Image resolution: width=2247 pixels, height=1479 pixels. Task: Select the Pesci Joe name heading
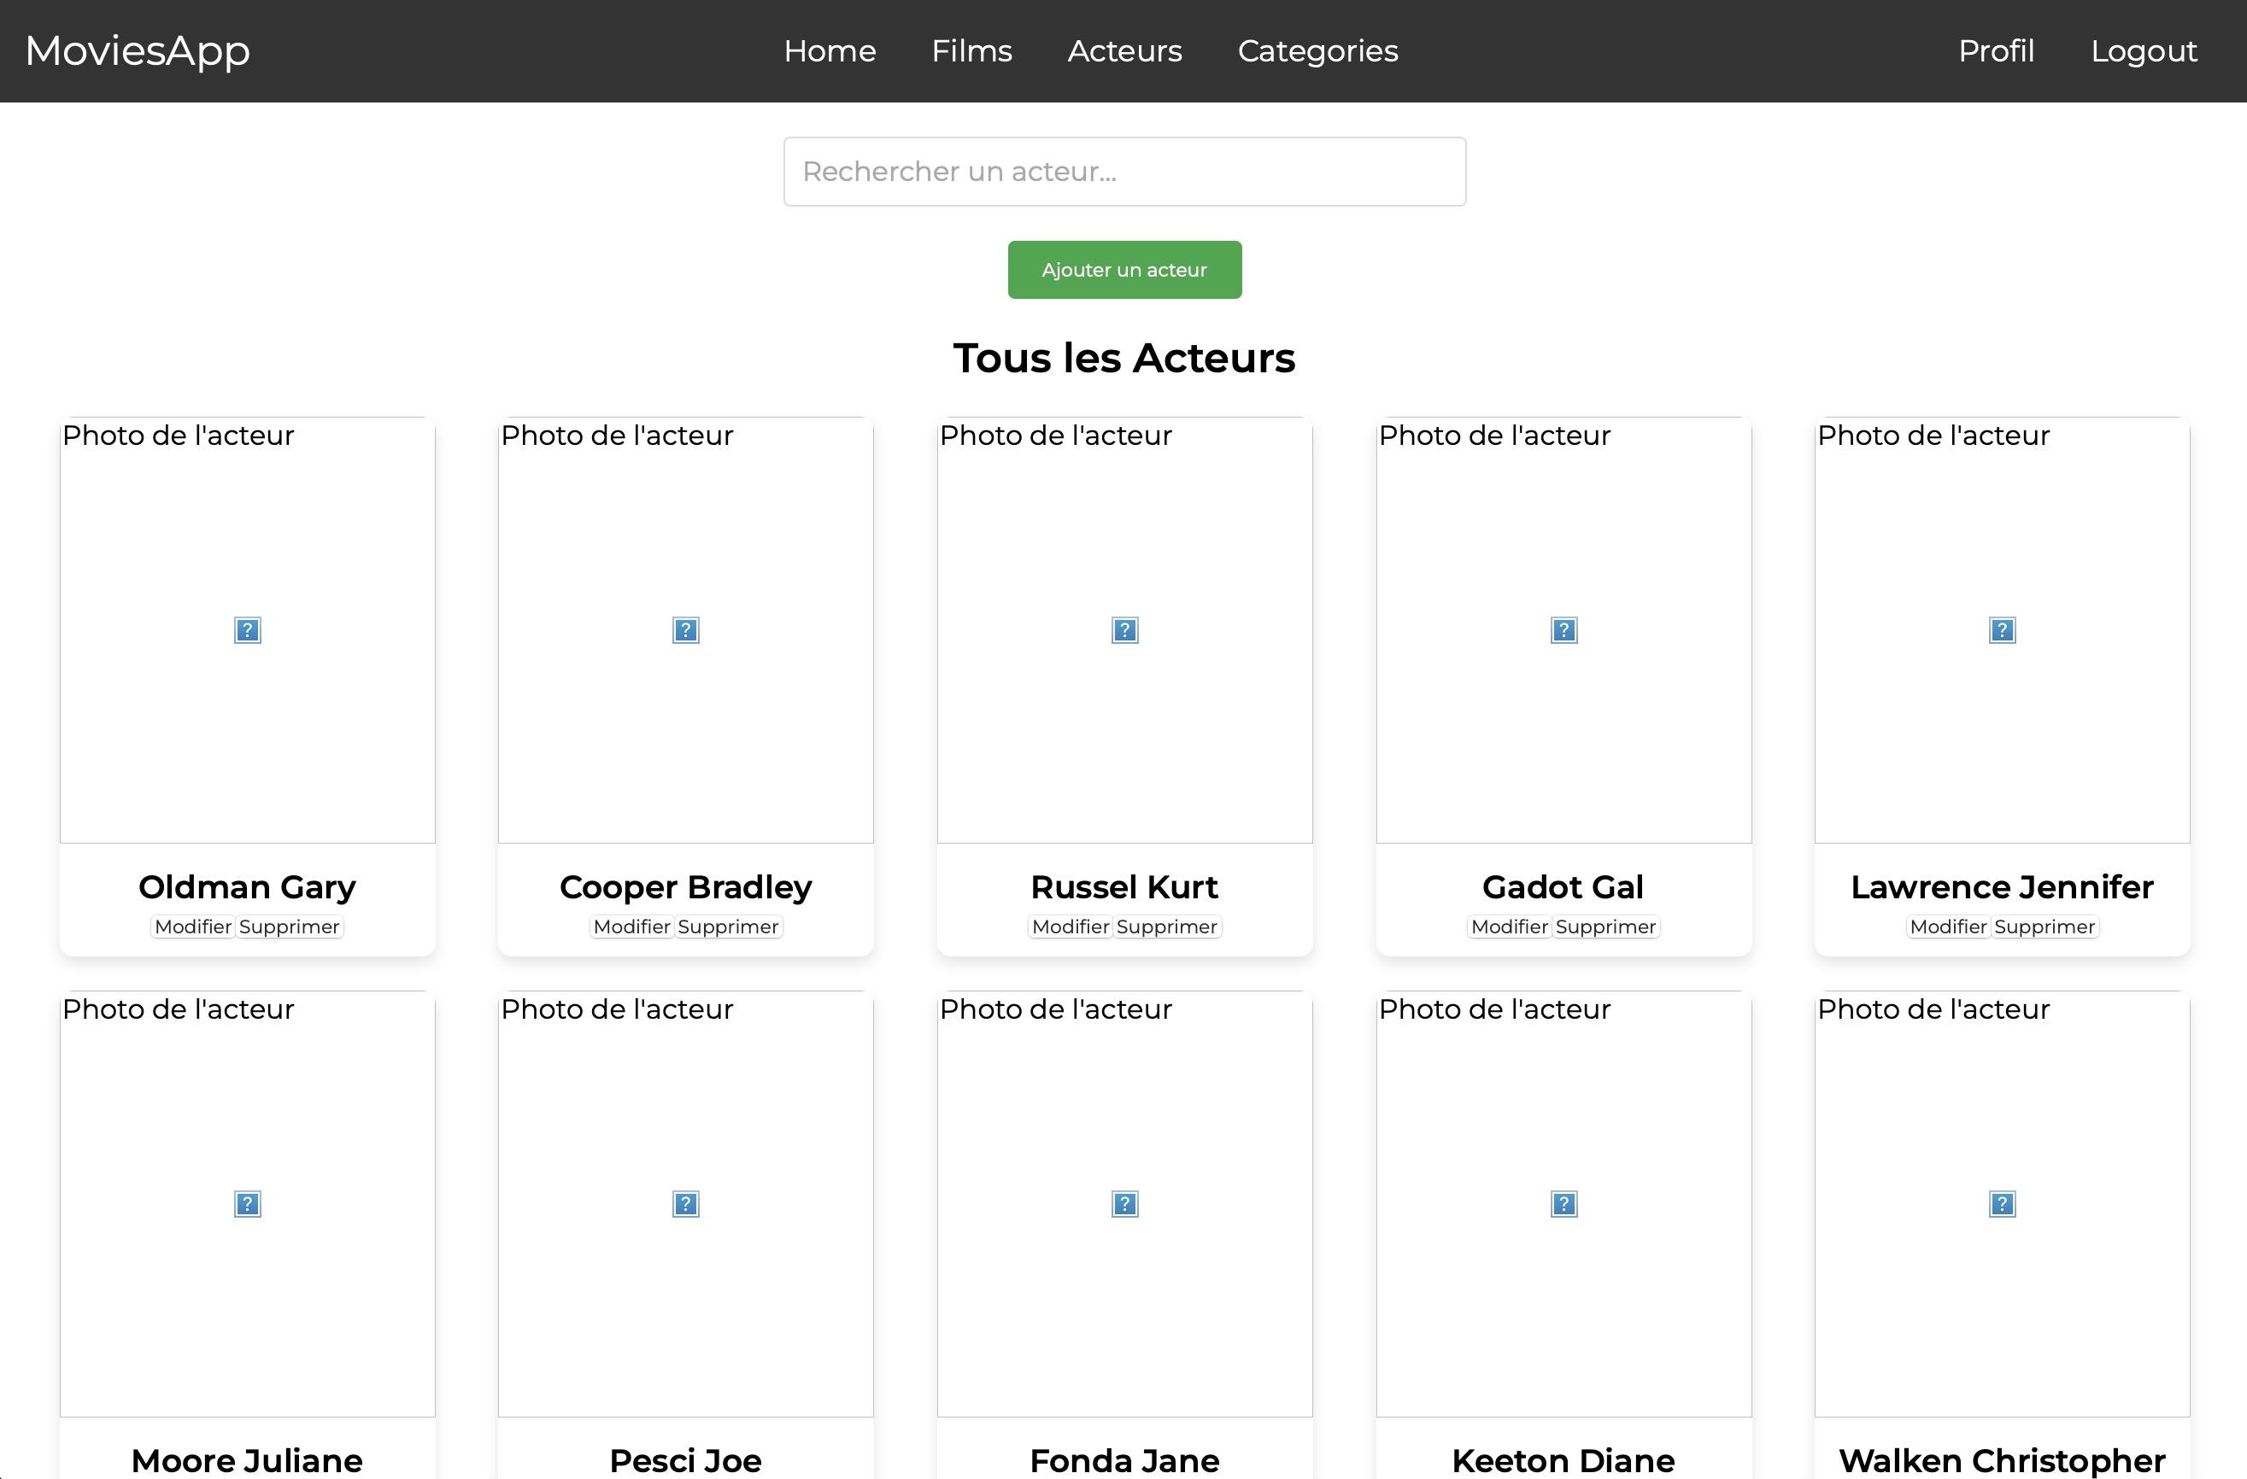tap(685, 1460)
